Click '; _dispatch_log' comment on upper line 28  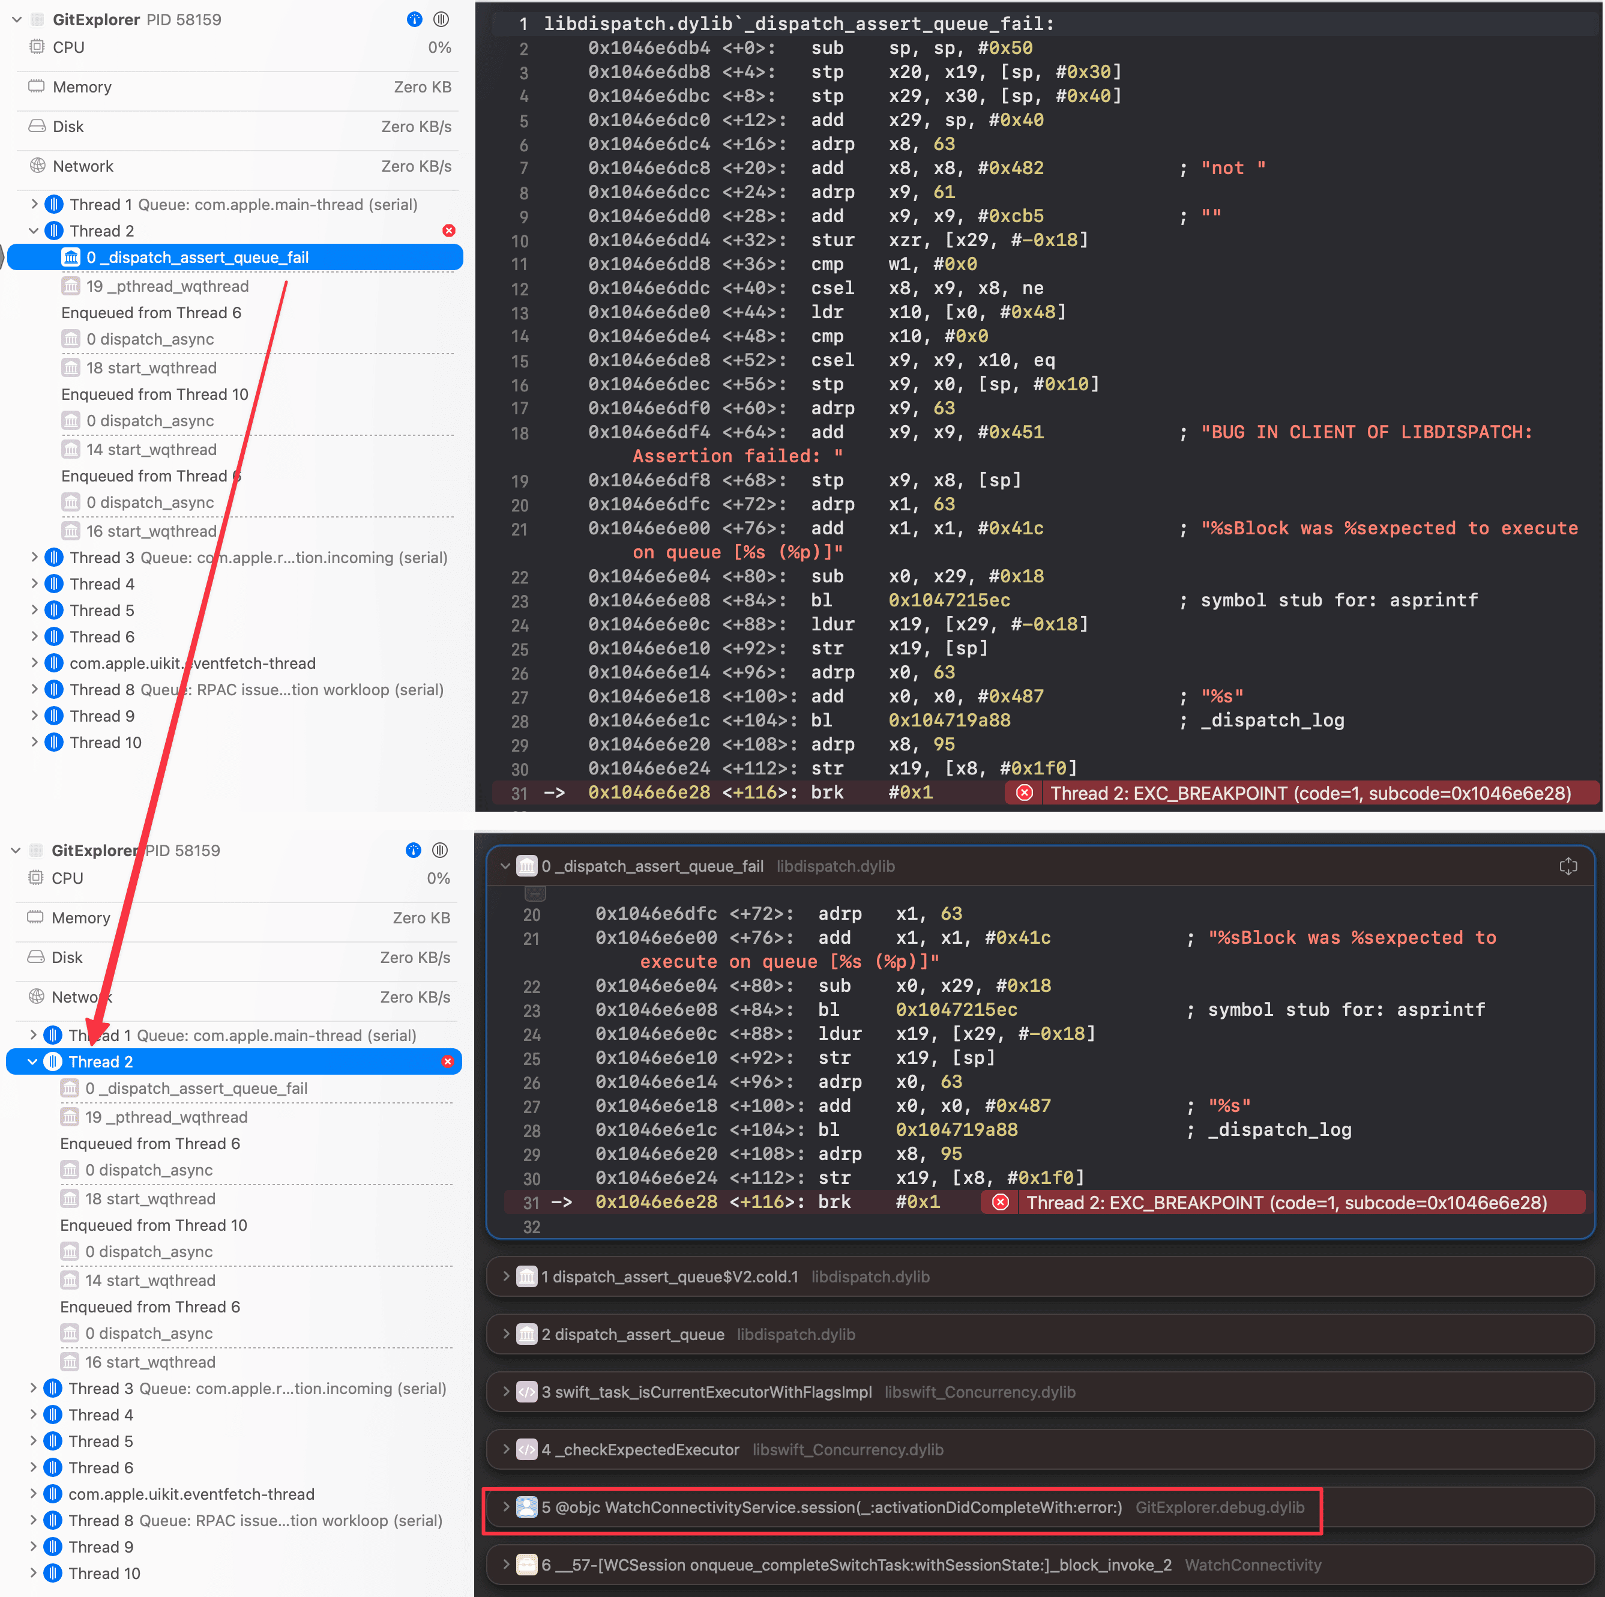[x=1262, y=720]
